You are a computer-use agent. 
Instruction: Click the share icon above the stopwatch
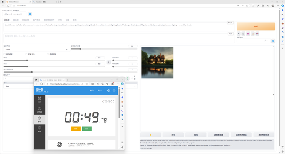[103, 102]
